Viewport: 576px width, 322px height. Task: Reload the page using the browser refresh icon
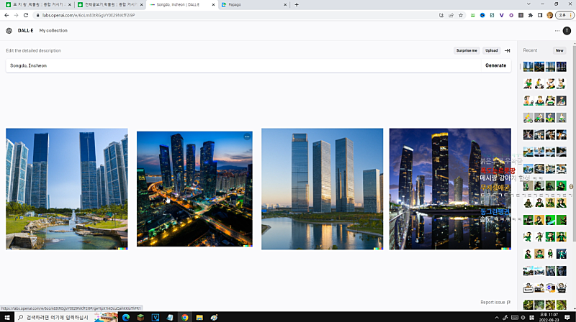pos(26,14)
